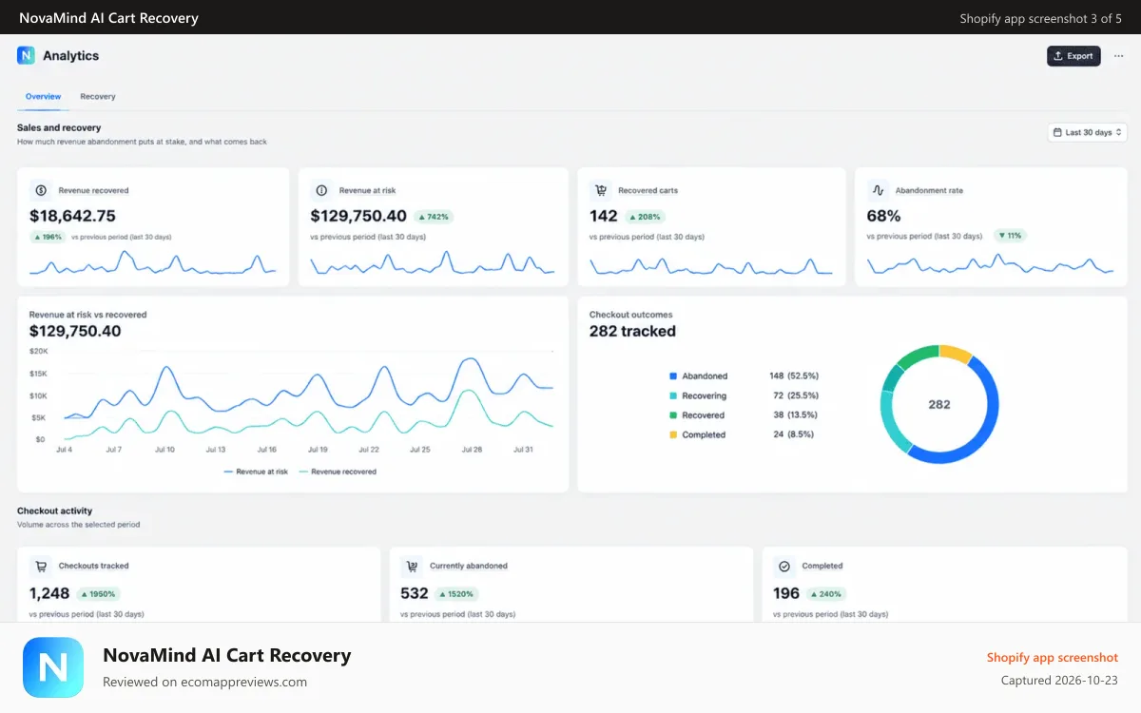
Task: Click the 532 currently abandoned value
Action: 415,593
